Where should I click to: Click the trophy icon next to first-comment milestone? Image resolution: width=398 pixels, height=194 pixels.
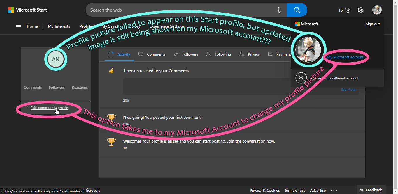pyautogui.click(x=111, y=117)
